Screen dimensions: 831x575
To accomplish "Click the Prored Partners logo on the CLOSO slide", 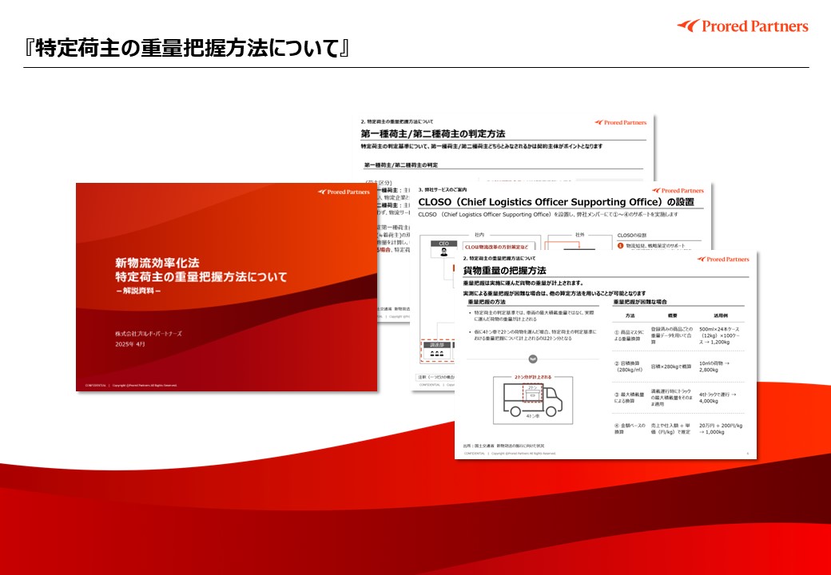I will [x=678, y=190].
